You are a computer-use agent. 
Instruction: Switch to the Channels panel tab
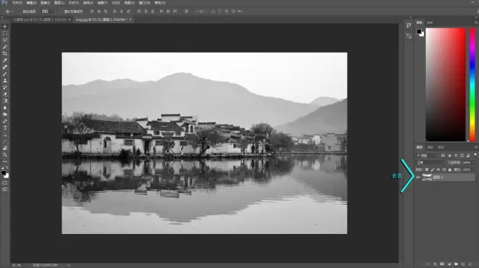point(430,148)
